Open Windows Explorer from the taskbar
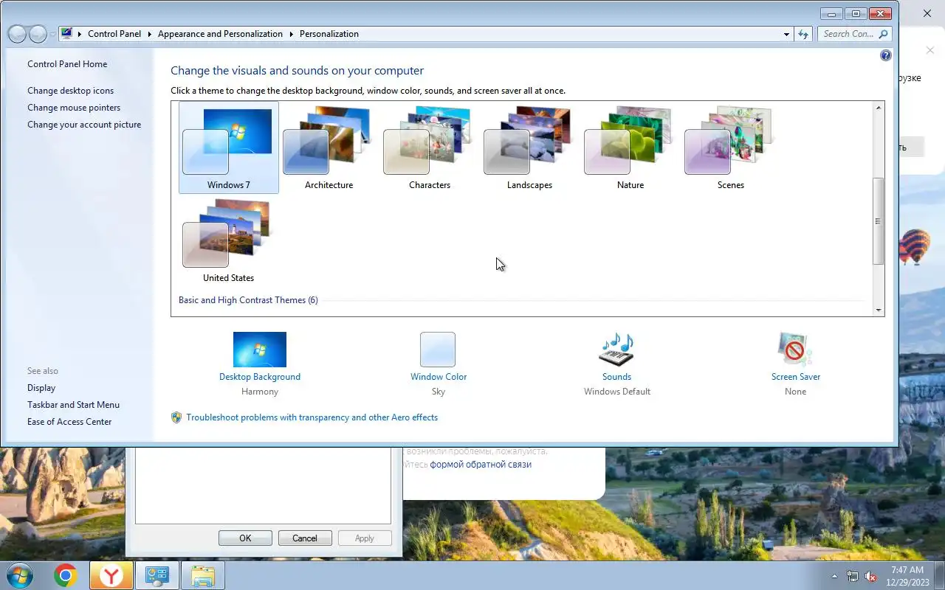The height and width of the screenshot is (590, 945). pyautogui.click(x=203, y=575)
